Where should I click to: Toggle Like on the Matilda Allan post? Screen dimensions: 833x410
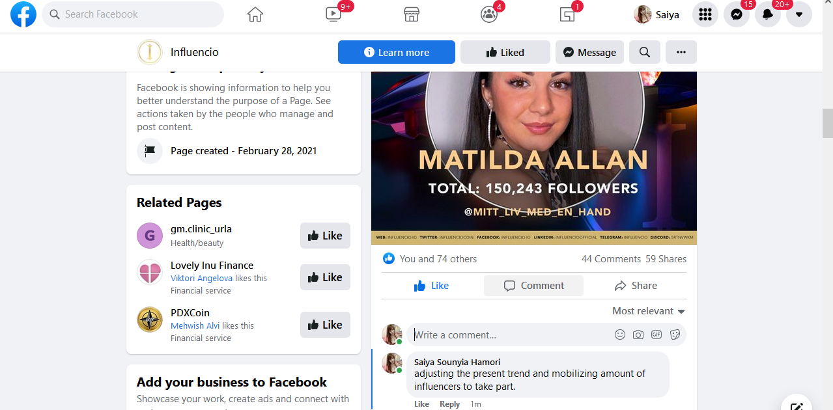click(431, 286)
